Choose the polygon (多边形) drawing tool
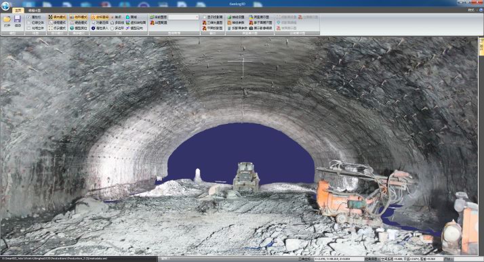 click(117, 28)
